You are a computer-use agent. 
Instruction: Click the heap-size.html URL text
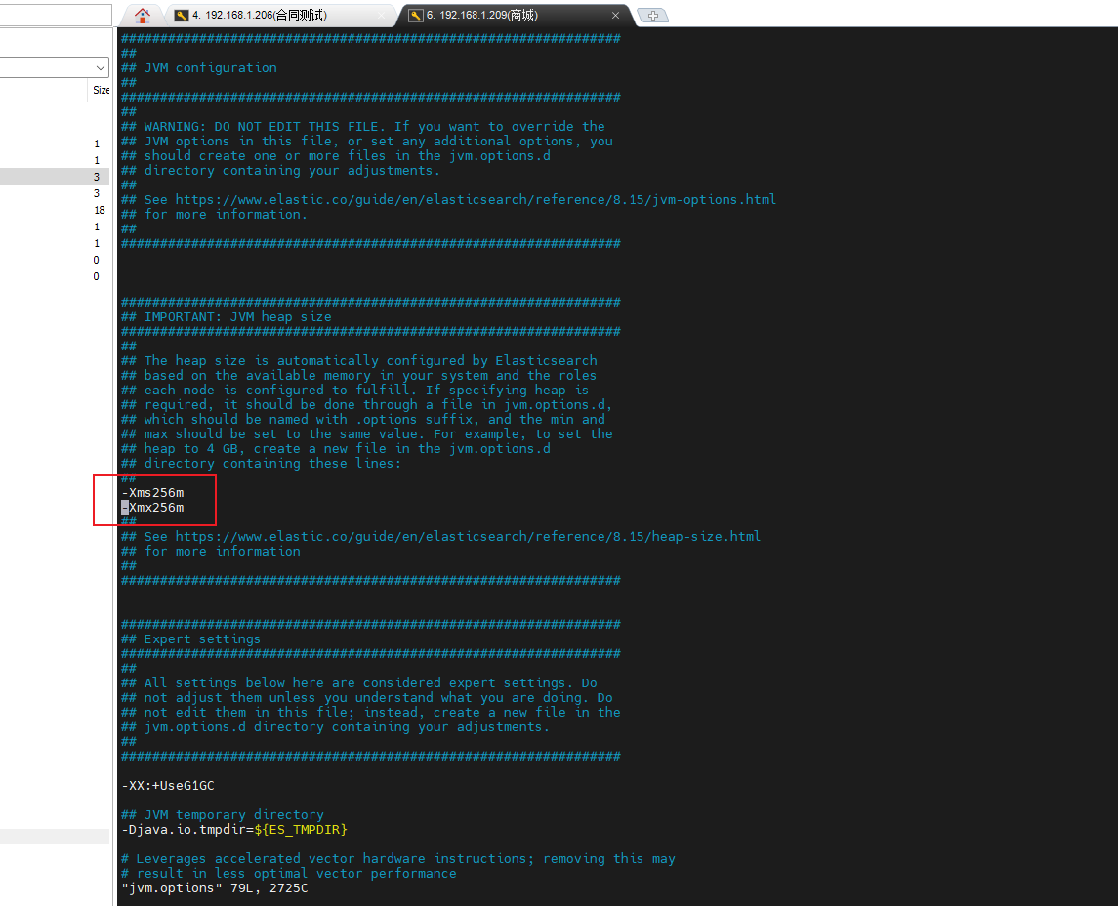tap(468, 536)
